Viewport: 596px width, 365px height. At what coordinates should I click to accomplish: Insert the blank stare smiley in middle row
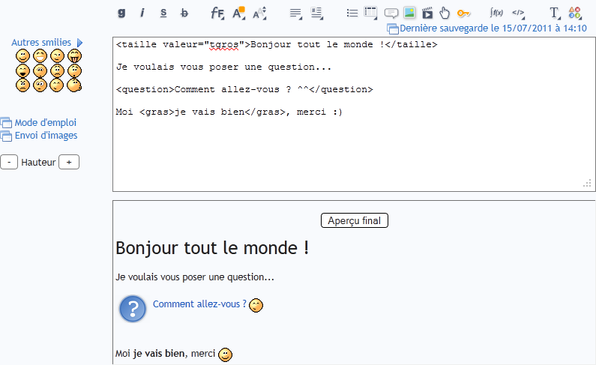point(40,71)
